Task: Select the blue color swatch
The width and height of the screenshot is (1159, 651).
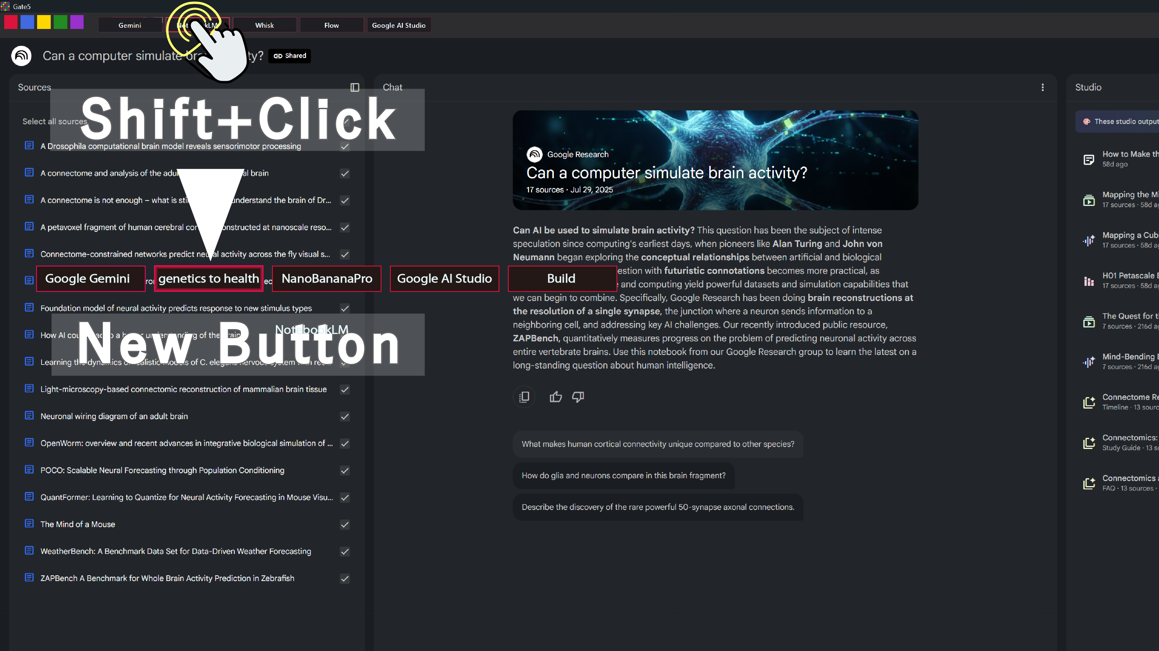Action: pyautogui.click(x=27, y=22)
